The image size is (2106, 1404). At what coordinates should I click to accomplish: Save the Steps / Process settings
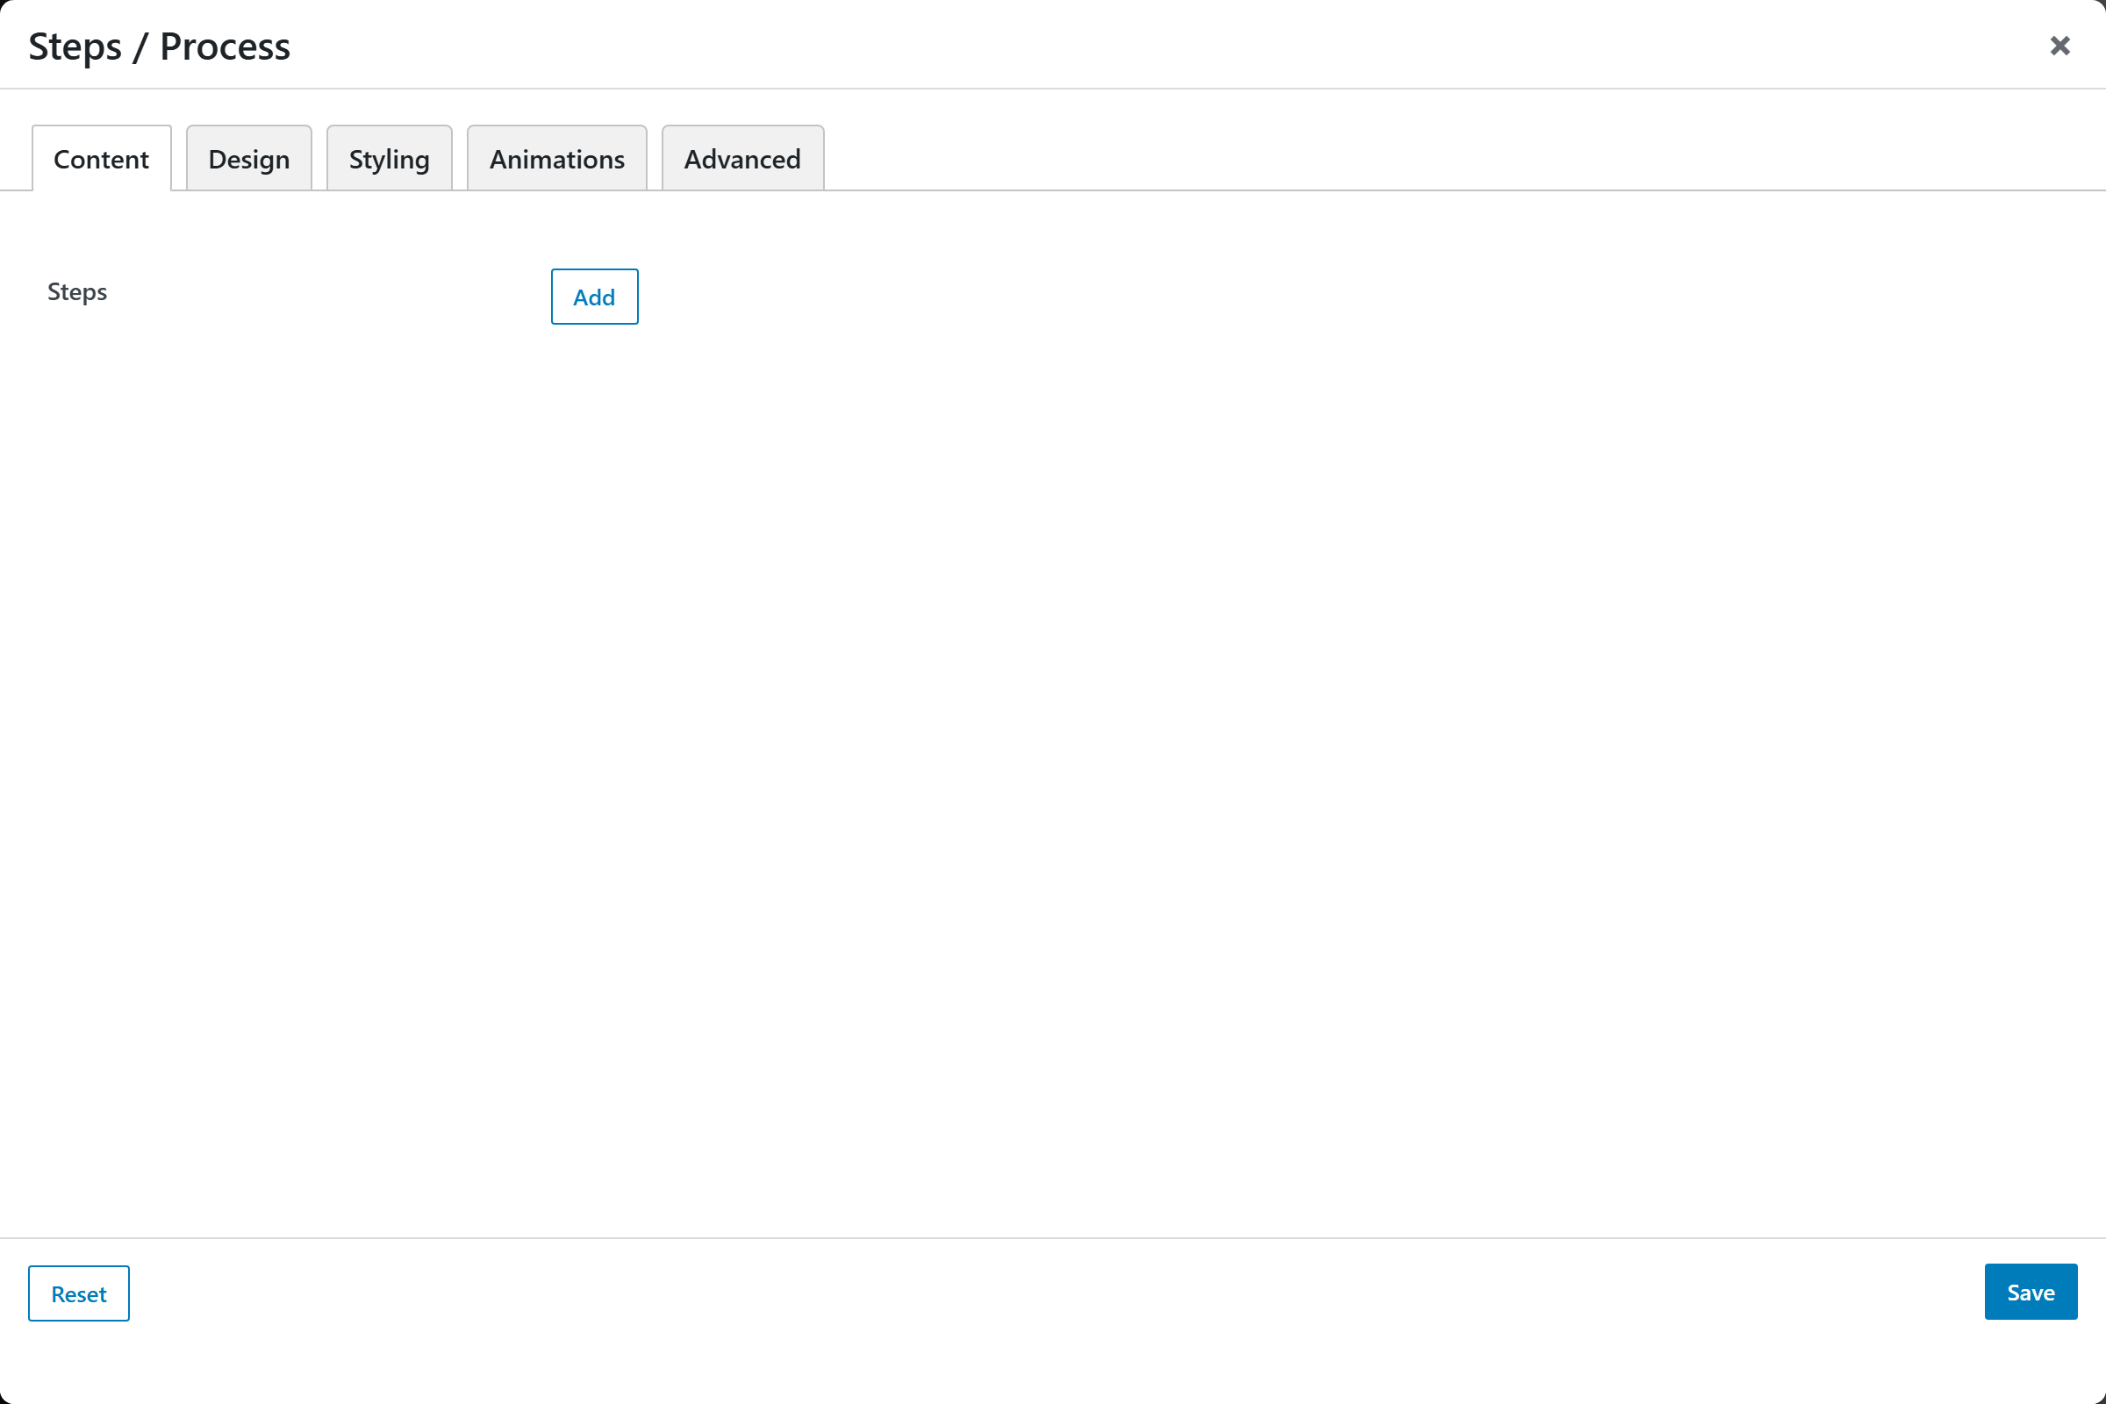(2031, 1291)
